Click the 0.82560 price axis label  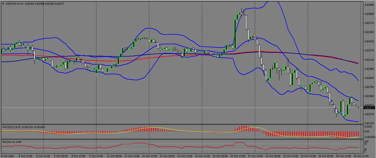[369, 96]
